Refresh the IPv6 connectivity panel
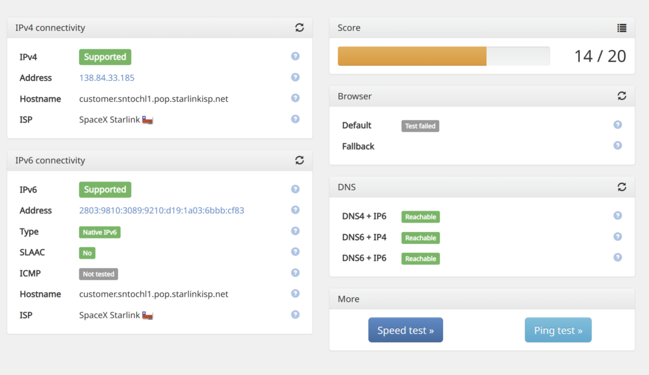649x375 pixels. click(299, 160)
